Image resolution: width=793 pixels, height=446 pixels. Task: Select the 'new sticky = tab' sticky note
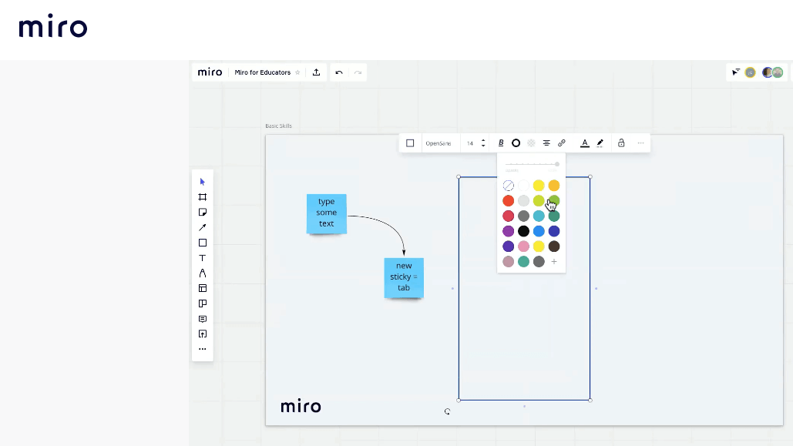404,277
